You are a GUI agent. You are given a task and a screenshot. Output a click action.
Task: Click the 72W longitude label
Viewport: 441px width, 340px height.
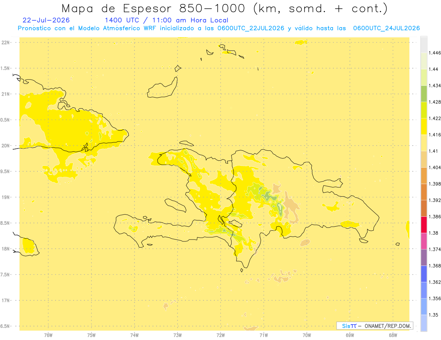pos(220,335)
